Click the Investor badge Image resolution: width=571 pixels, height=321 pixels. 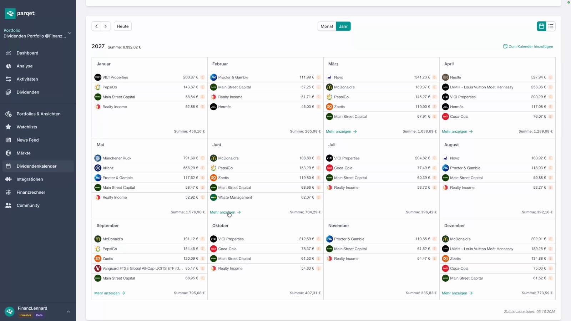(25, 315)
